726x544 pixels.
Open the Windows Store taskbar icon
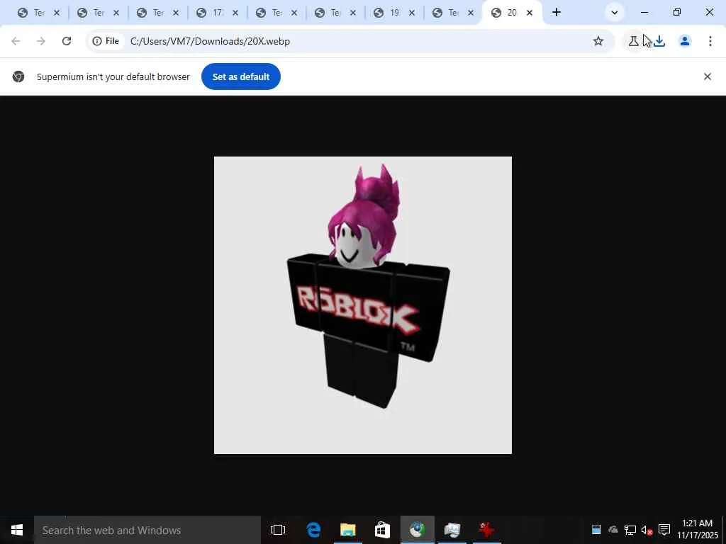click(x=382, y=530)
